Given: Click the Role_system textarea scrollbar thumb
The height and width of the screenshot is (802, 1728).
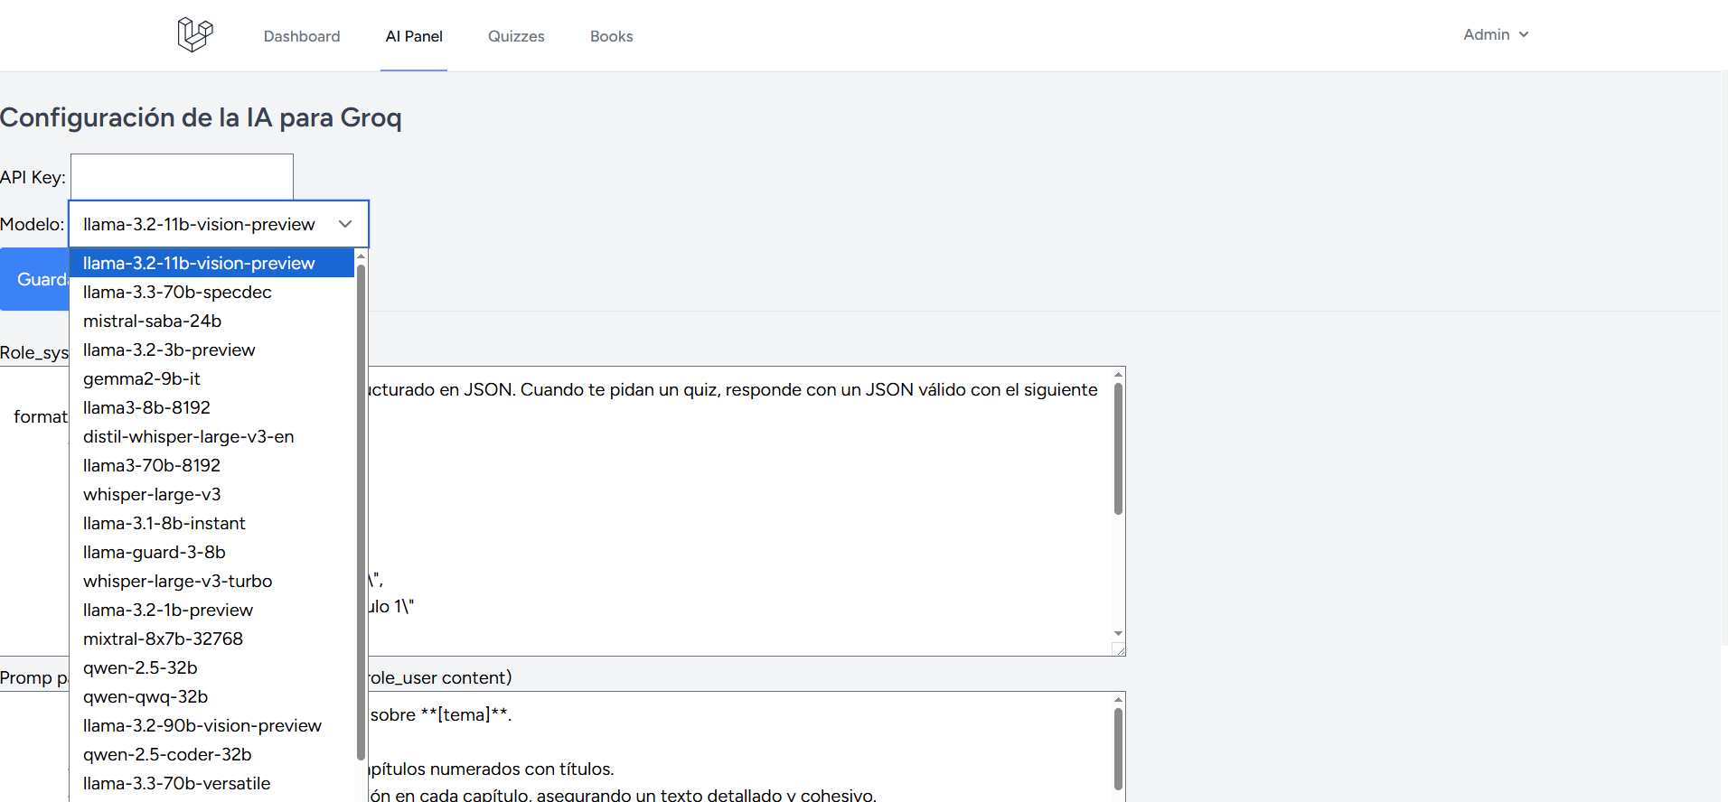Looking at the screenshot, I should (x=1118, y=449).
